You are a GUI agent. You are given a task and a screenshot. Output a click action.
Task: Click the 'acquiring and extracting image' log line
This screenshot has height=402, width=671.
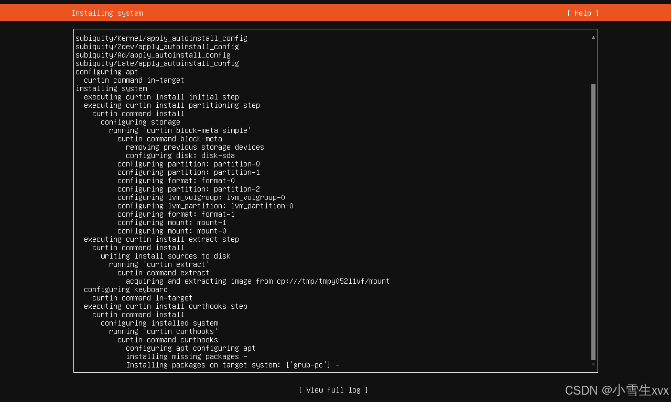pyautogui.click(x=258, y=281)
